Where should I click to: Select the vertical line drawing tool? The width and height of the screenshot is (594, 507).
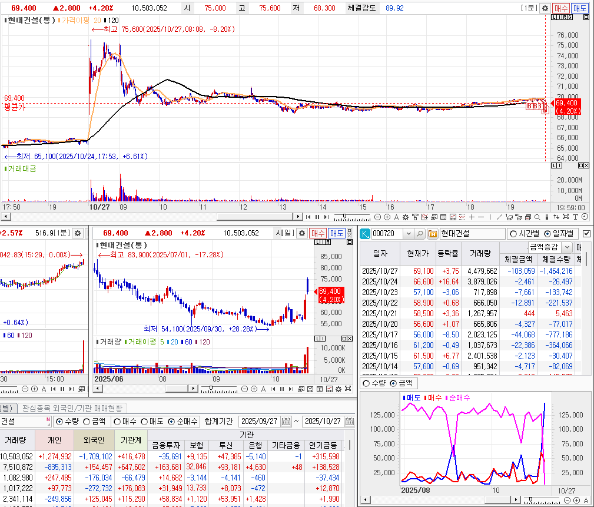[490, 217]
